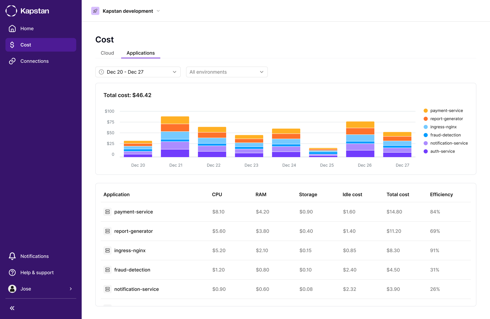490x319 pixels.
Task: Click the Dec 26 stacked bar
Action: point(360,139)
